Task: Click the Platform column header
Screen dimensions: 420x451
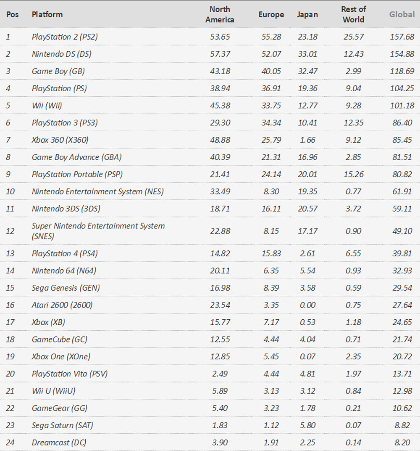Action: point(47,14)
